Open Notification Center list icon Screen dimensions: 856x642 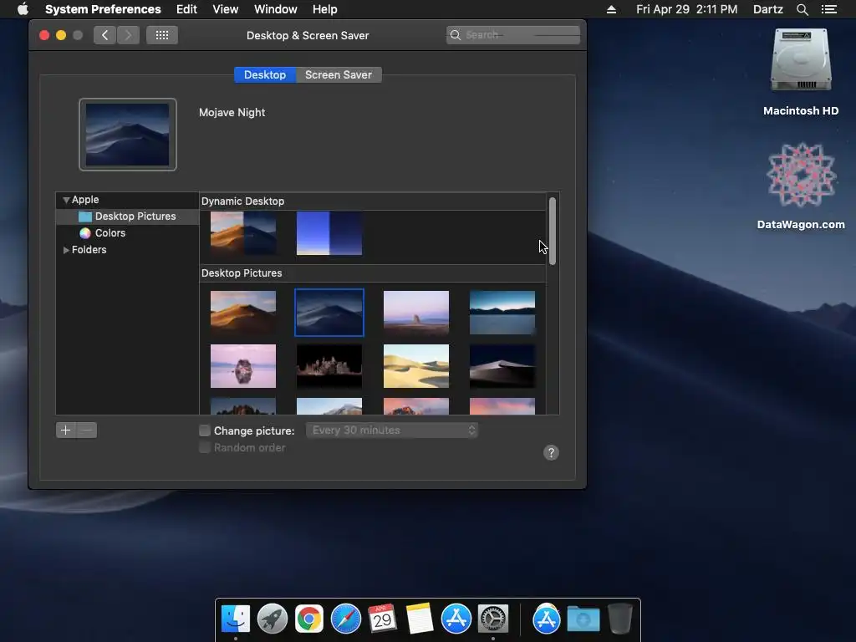(829, 9)
